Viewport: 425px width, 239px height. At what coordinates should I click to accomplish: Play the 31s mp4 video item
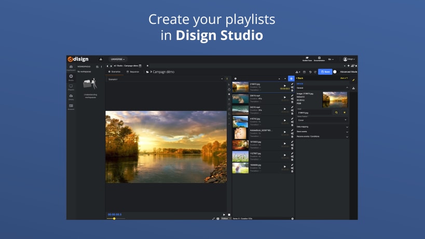(x=284, y=109)
